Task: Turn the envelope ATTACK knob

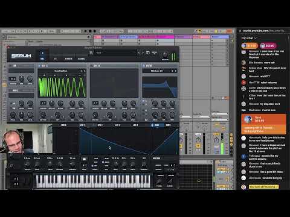Action: coord(27,165)
